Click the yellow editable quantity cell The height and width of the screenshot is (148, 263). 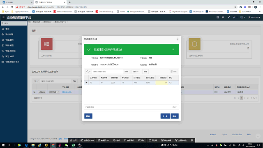point(161,83)
